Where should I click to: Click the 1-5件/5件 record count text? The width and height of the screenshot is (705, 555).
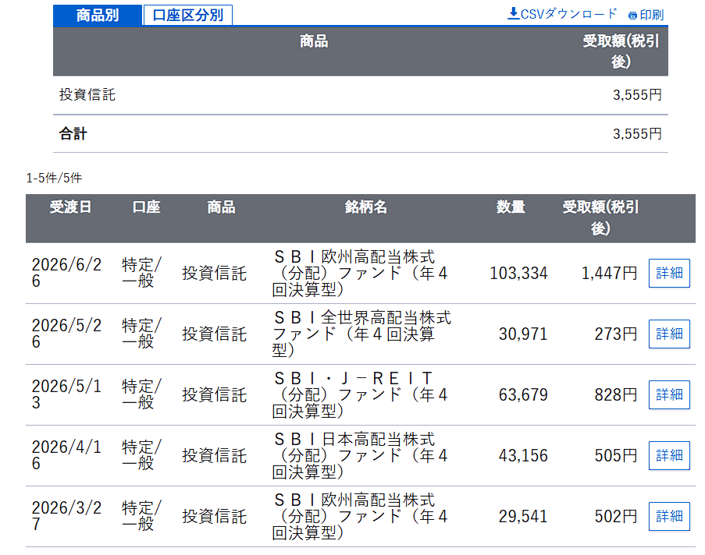pyautogui.click(x=54, y=179)
